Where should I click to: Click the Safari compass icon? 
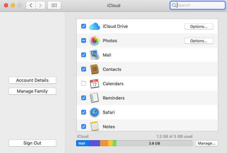click(x=94, y=112)
